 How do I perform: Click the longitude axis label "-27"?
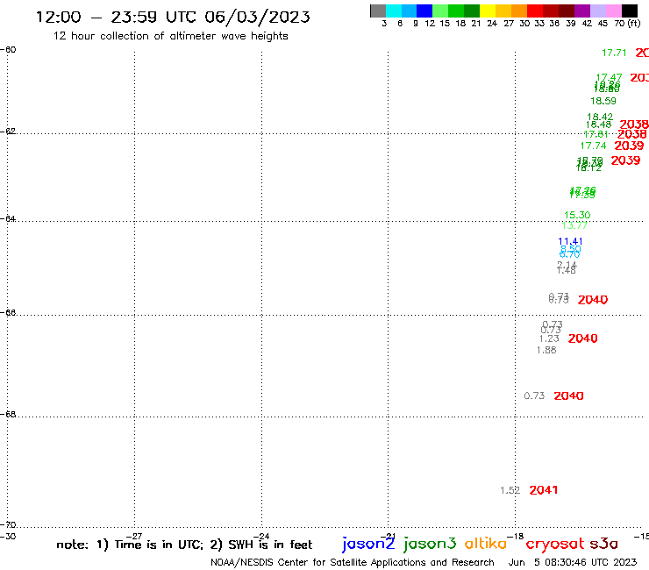tap(134, 537)
